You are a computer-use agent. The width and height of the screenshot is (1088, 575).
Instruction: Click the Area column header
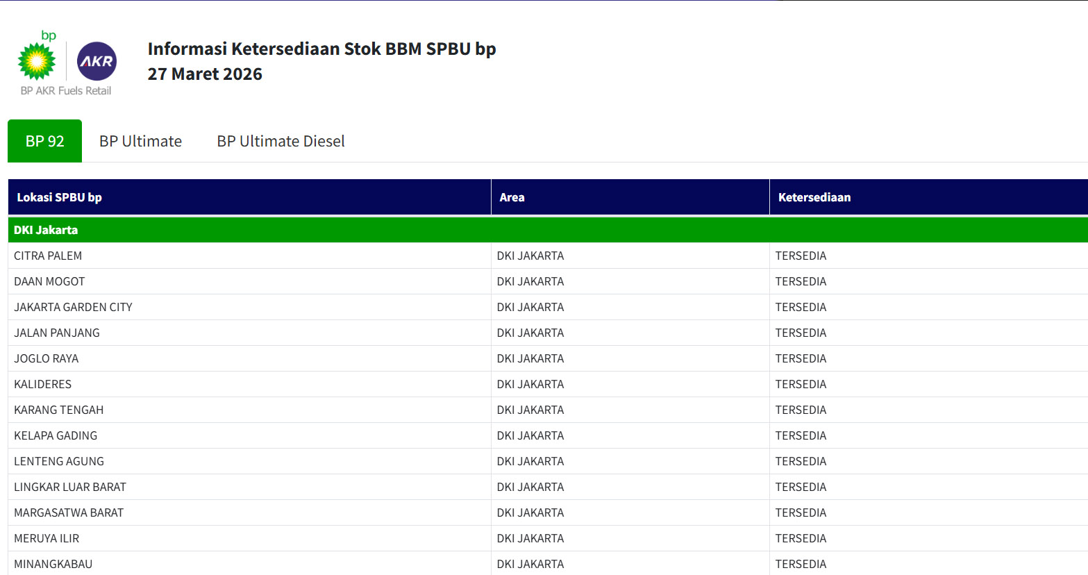coord(512,198)
